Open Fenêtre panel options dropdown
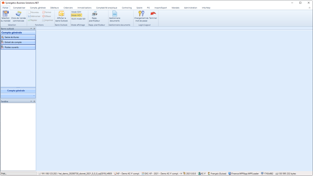Screen dimensions: 313x176 tap(31, 101)
